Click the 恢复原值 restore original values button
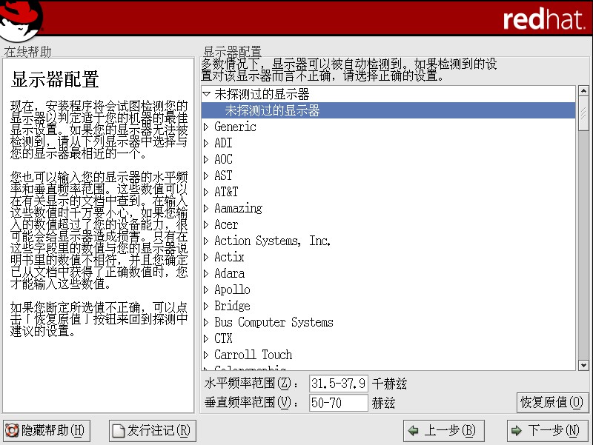 coord(552,402)
